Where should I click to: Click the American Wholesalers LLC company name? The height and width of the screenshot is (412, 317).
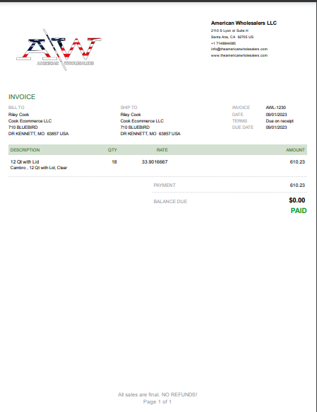244,23
